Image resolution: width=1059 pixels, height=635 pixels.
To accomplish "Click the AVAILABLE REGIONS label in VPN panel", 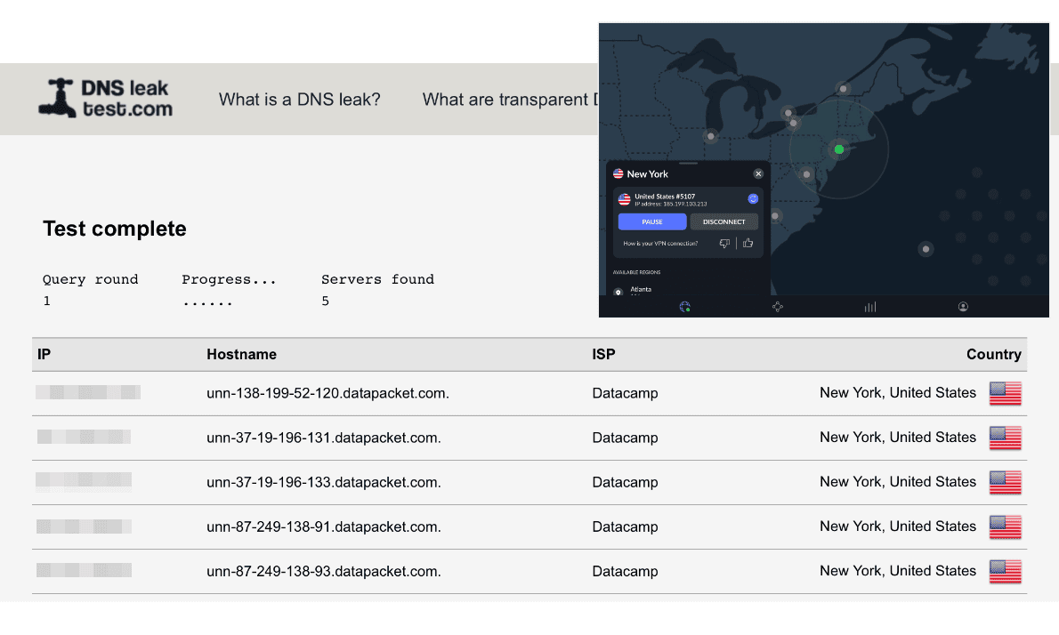I will point(636,272).
